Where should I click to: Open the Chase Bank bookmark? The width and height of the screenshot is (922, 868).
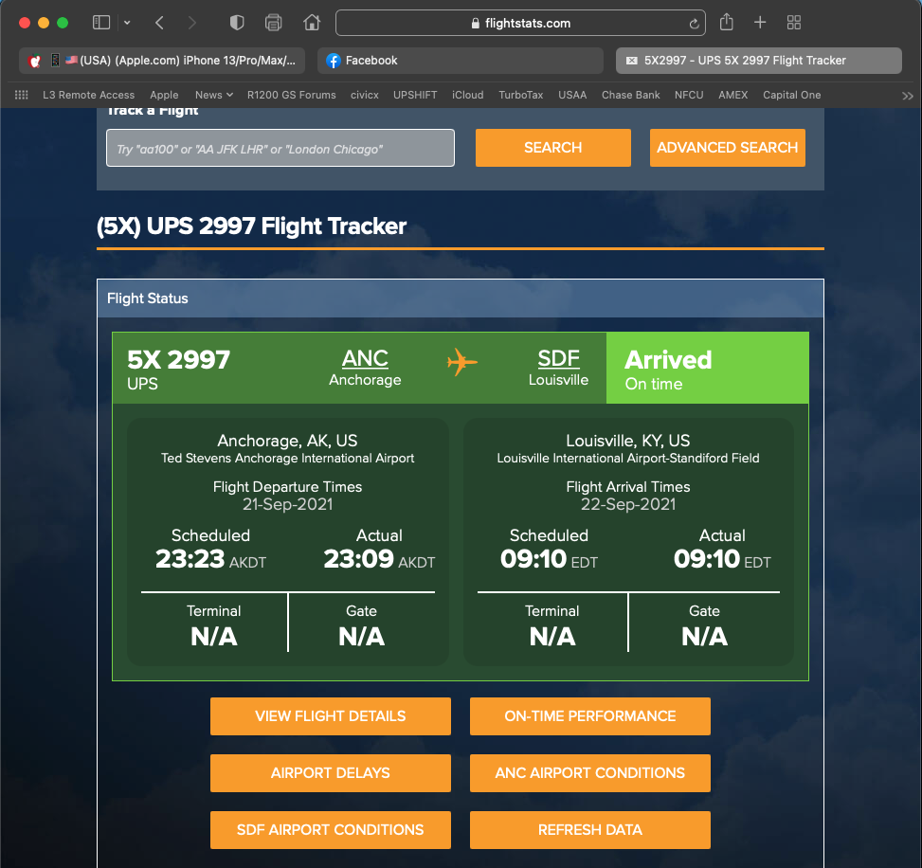point(630,95)
